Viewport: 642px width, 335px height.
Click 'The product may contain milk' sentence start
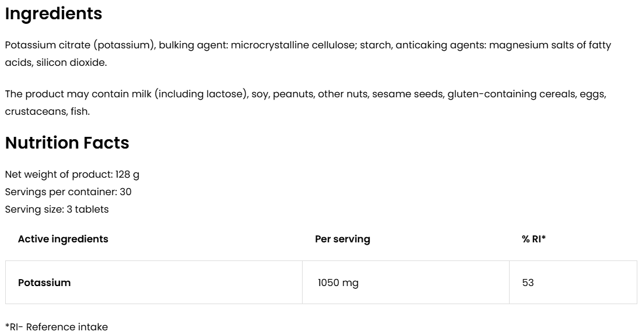pyautogui.click(x=78, y=94)
